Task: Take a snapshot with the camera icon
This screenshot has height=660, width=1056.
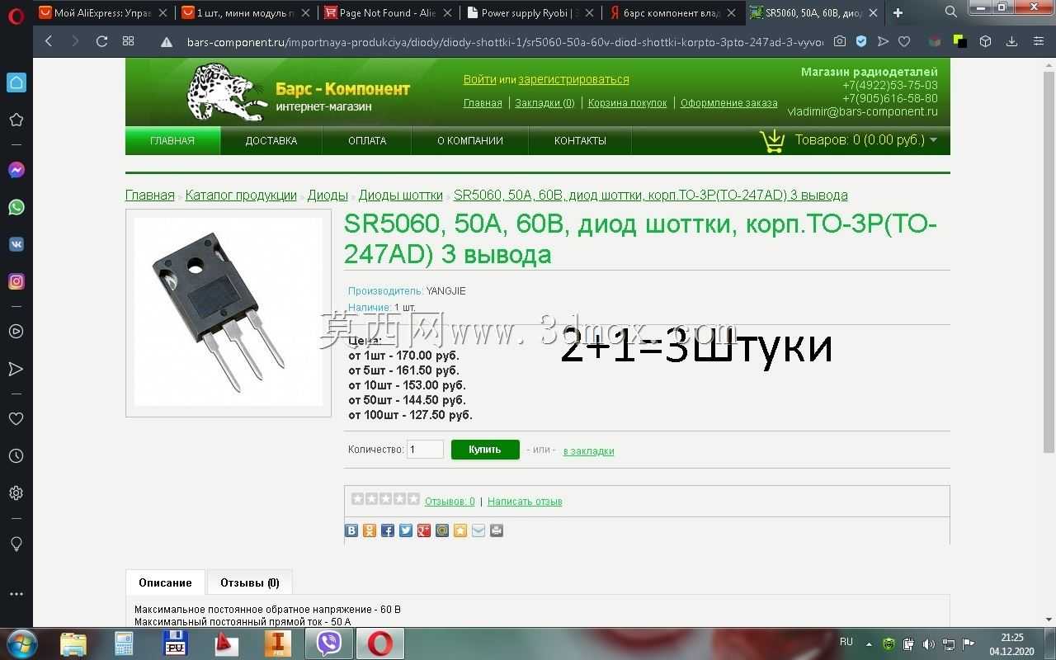Action: (839, 41)
